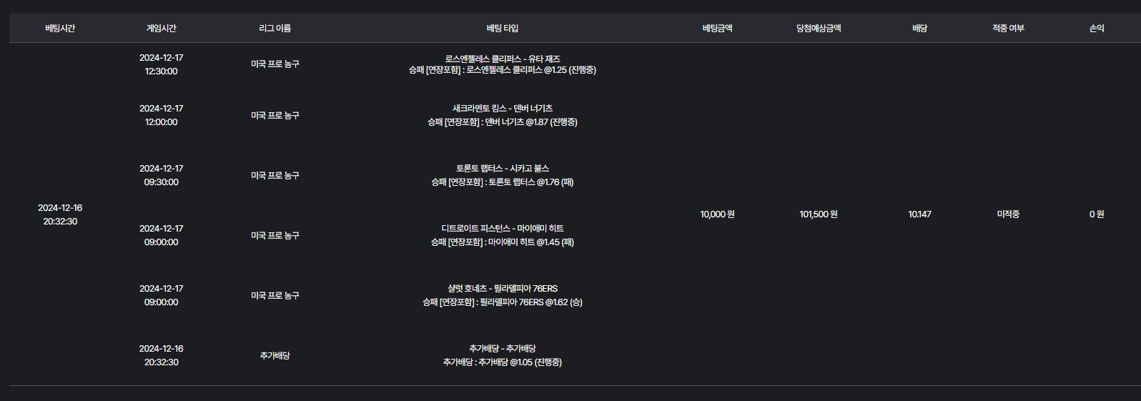Click the 배당 column header
1141x401 pixels.
tap(919, 29)
